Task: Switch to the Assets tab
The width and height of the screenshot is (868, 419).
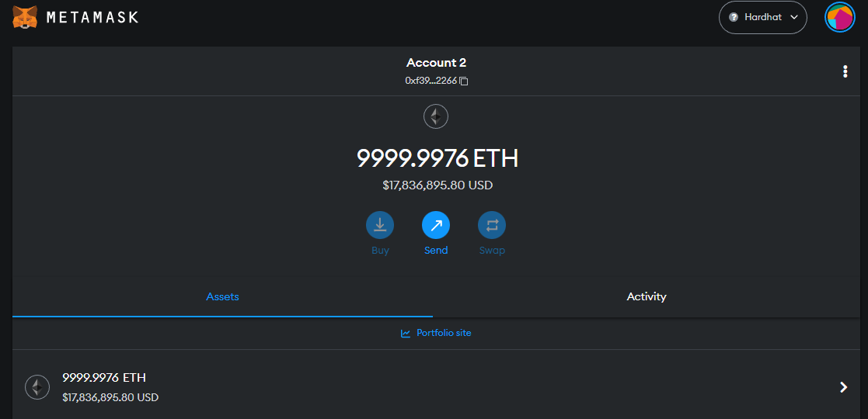Action: coord(222,297)
